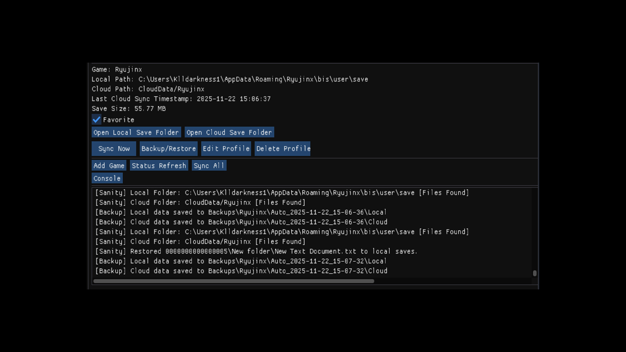Open Cloud Save Folder
This screenshot has height=352, width=626.
tap(229, 132)
